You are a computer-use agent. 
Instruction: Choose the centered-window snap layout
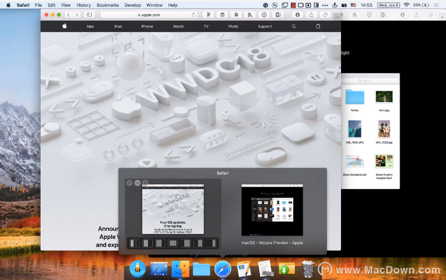(x=173, y=243)
